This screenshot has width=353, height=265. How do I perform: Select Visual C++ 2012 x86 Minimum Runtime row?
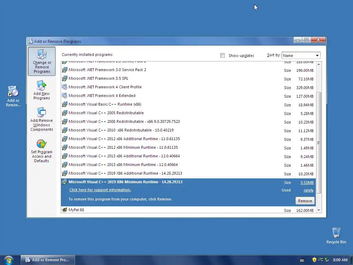pos(188,147)
